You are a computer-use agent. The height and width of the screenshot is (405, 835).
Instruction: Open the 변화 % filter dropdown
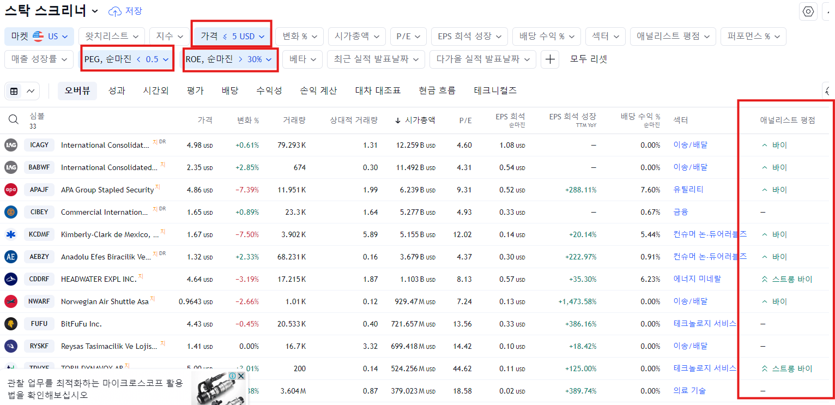click(299, 36)
